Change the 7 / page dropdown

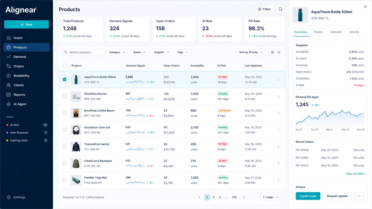tap(271, 197)
